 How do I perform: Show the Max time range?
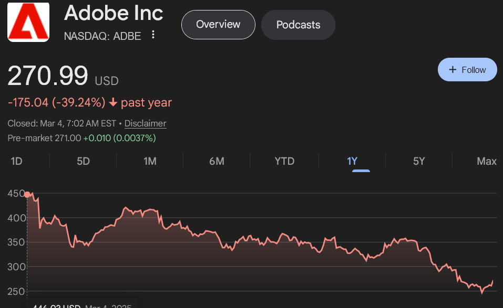(x=486, y=161)
